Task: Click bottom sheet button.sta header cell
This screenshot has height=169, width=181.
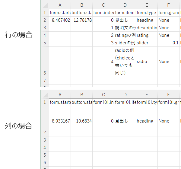Action: point(82,102)
